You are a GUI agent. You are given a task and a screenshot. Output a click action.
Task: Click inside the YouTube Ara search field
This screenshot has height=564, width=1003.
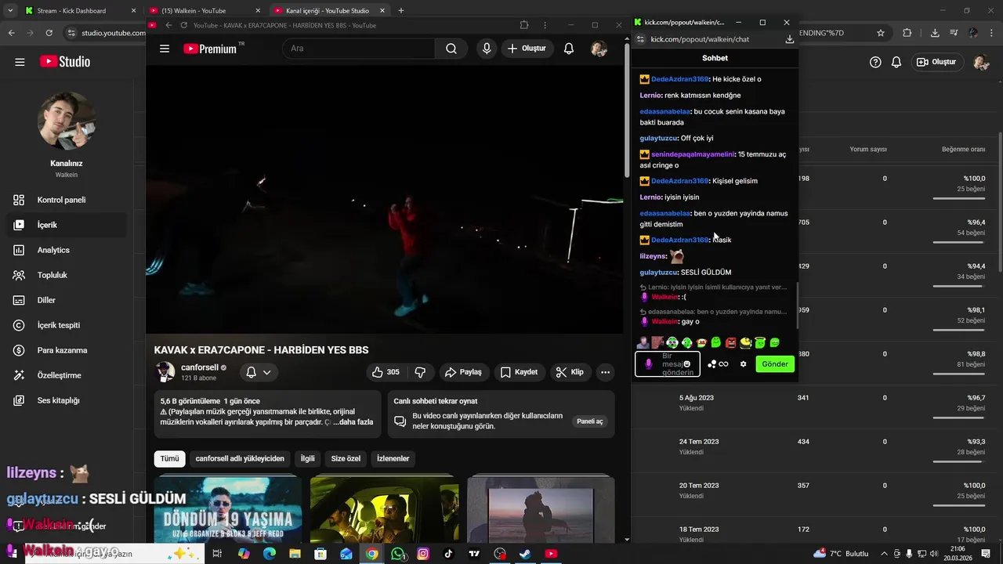click(359, 49)
